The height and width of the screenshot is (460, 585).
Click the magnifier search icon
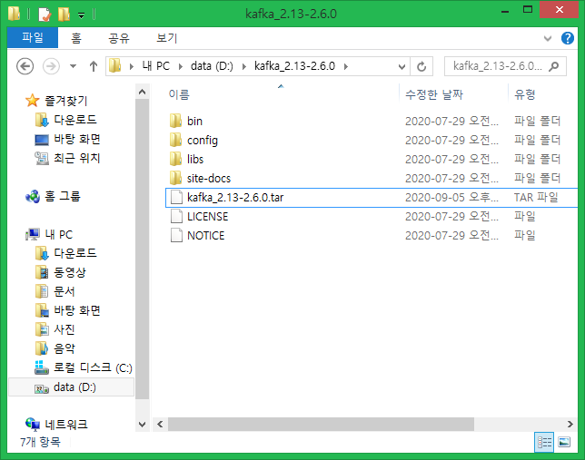point(554,66)
